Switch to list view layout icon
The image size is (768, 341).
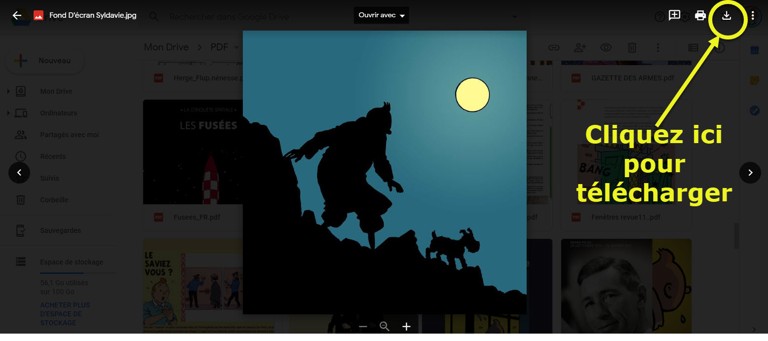click(693, 48)
